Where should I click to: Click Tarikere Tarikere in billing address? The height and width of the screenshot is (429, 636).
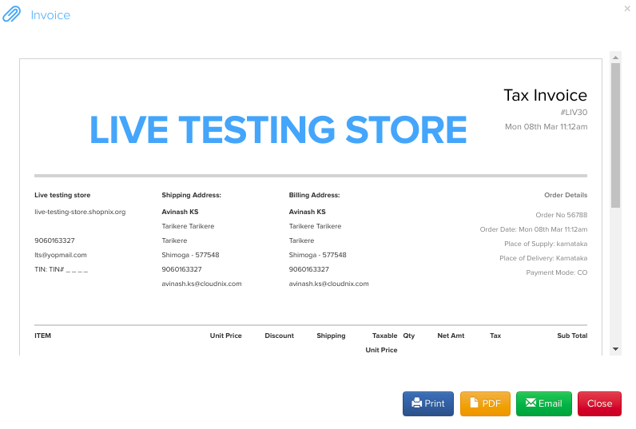(x=315, y=226)
